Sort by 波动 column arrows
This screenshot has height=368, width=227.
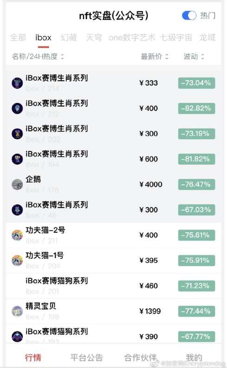202,57
